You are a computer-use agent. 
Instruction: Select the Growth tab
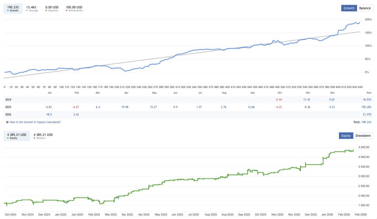(349, 8)
